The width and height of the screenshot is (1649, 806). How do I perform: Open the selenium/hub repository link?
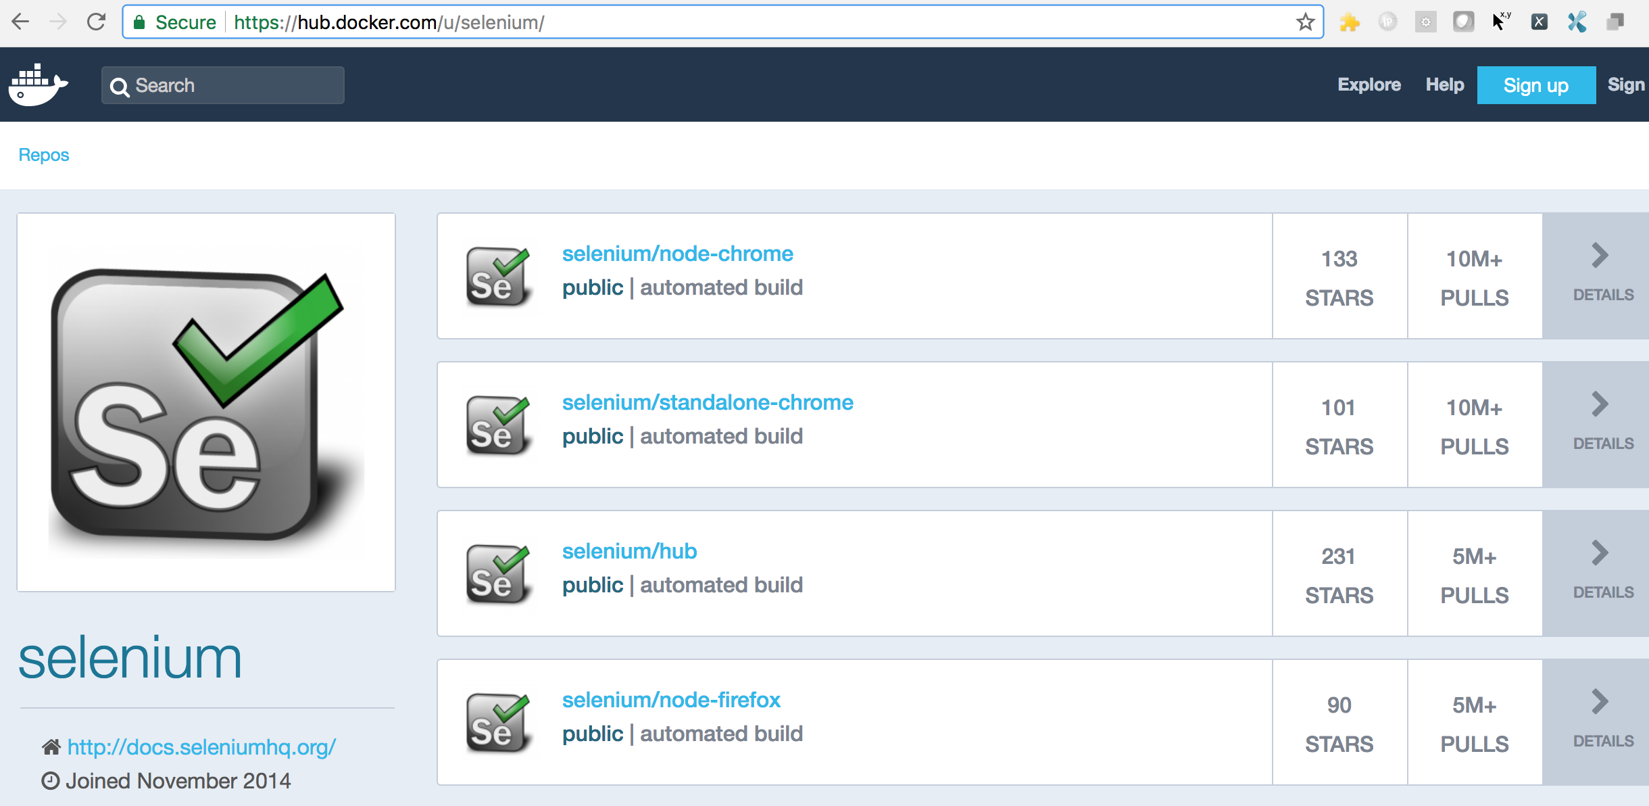(629, 551)
